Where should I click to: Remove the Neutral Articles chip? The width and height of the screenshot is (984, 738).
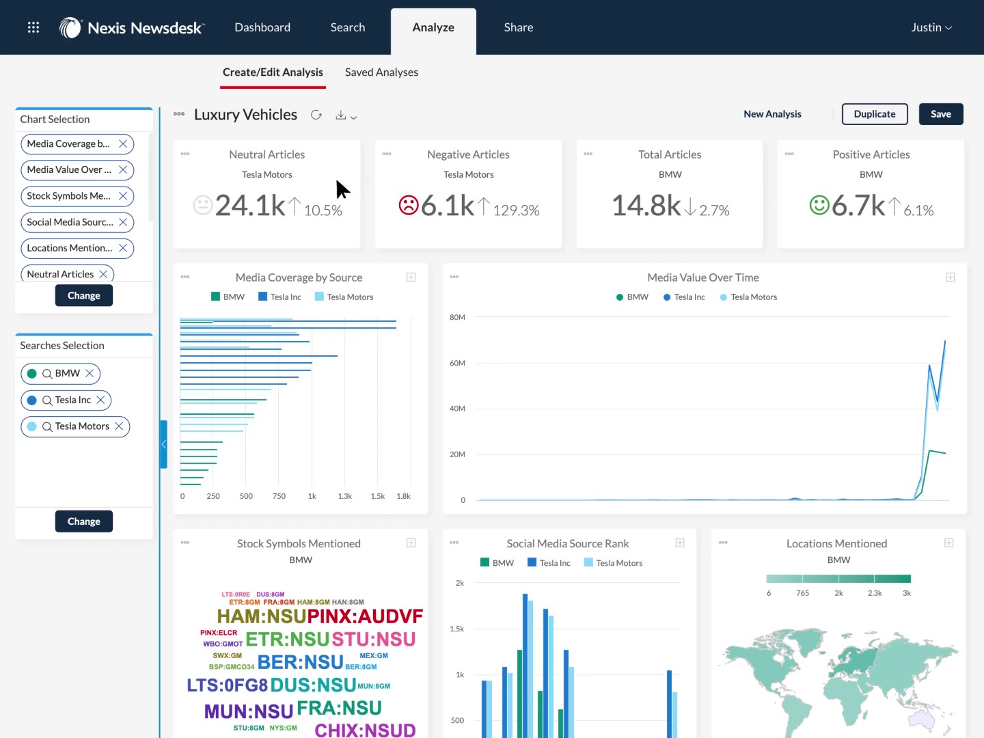coord(103,274)
